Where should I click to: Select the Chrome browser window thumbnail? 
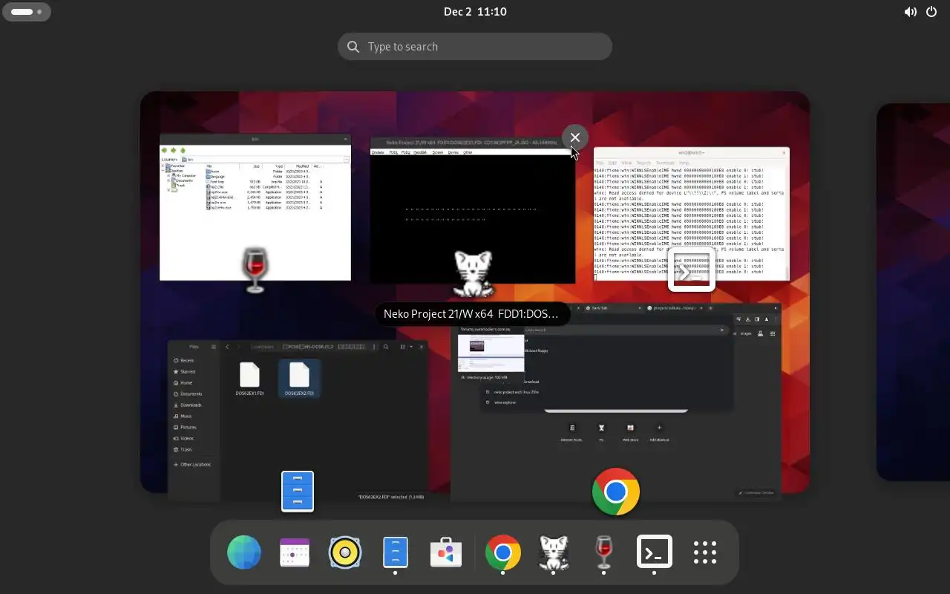[x=616, y=402]
